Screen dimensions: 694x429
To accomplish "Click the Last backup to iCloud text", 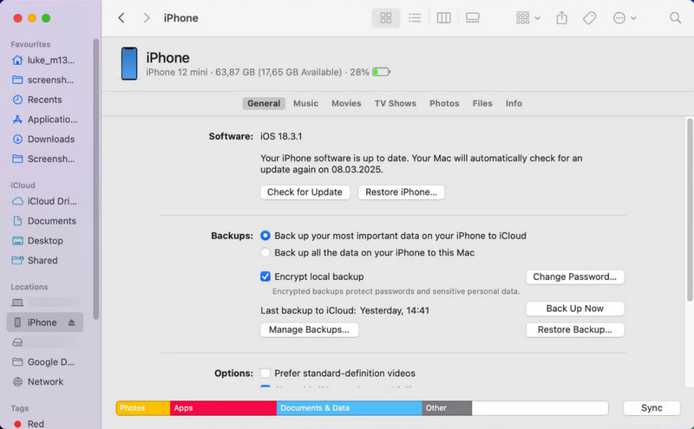I will coord(344,310).
